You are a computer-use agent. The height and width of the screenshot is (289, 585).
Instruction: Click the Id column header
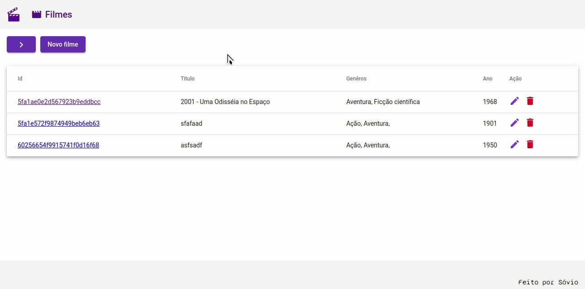(x=20, y=79)
